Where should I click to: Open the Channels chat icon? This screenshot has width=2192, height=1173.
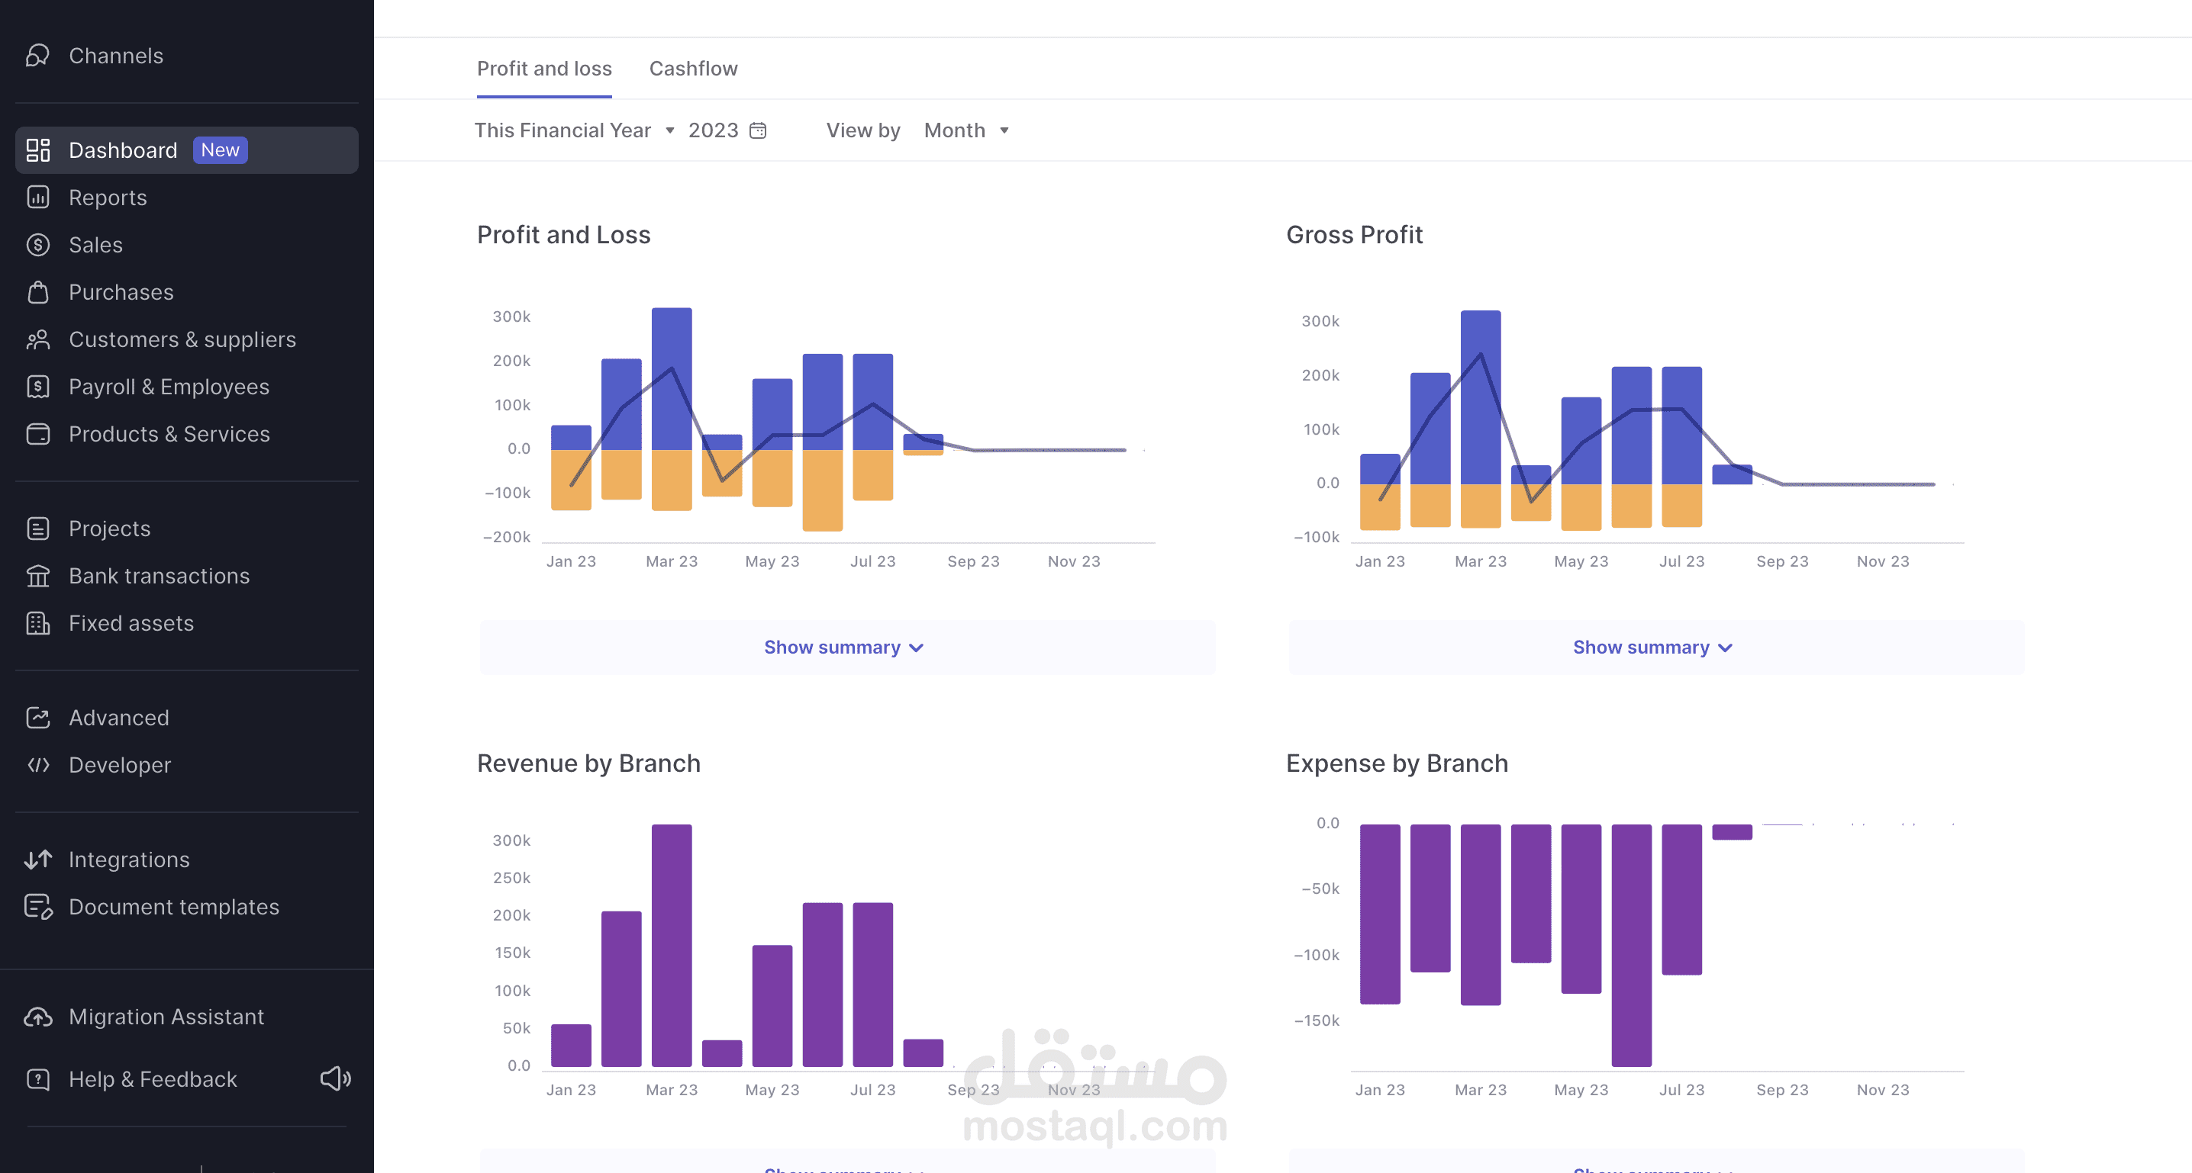pos(37,55)
